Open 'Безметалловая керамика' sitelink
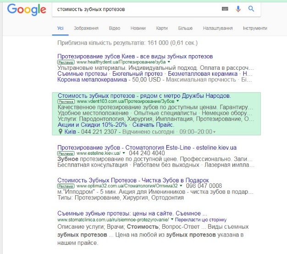 [x=203, y=74]
